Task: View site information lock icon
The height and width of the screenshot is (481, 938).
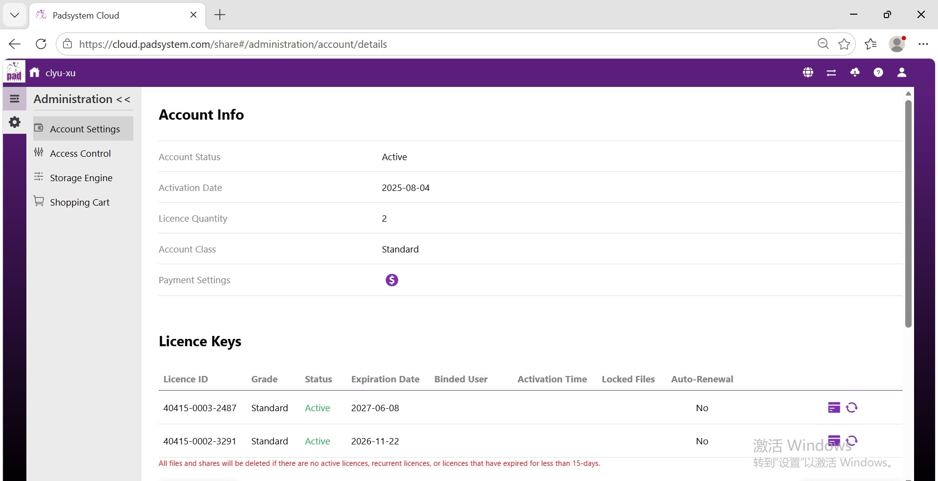Action: [x=68, y=44]
